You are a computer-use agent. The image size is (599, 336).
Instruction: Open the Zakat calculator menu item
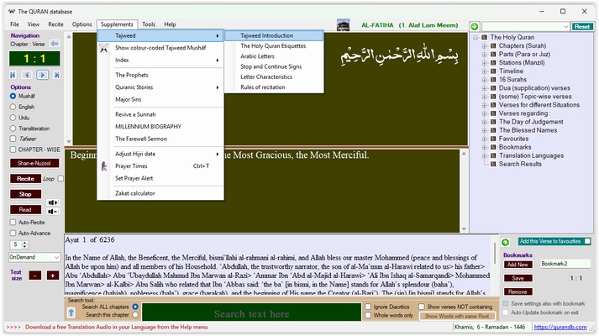[160, 193]
